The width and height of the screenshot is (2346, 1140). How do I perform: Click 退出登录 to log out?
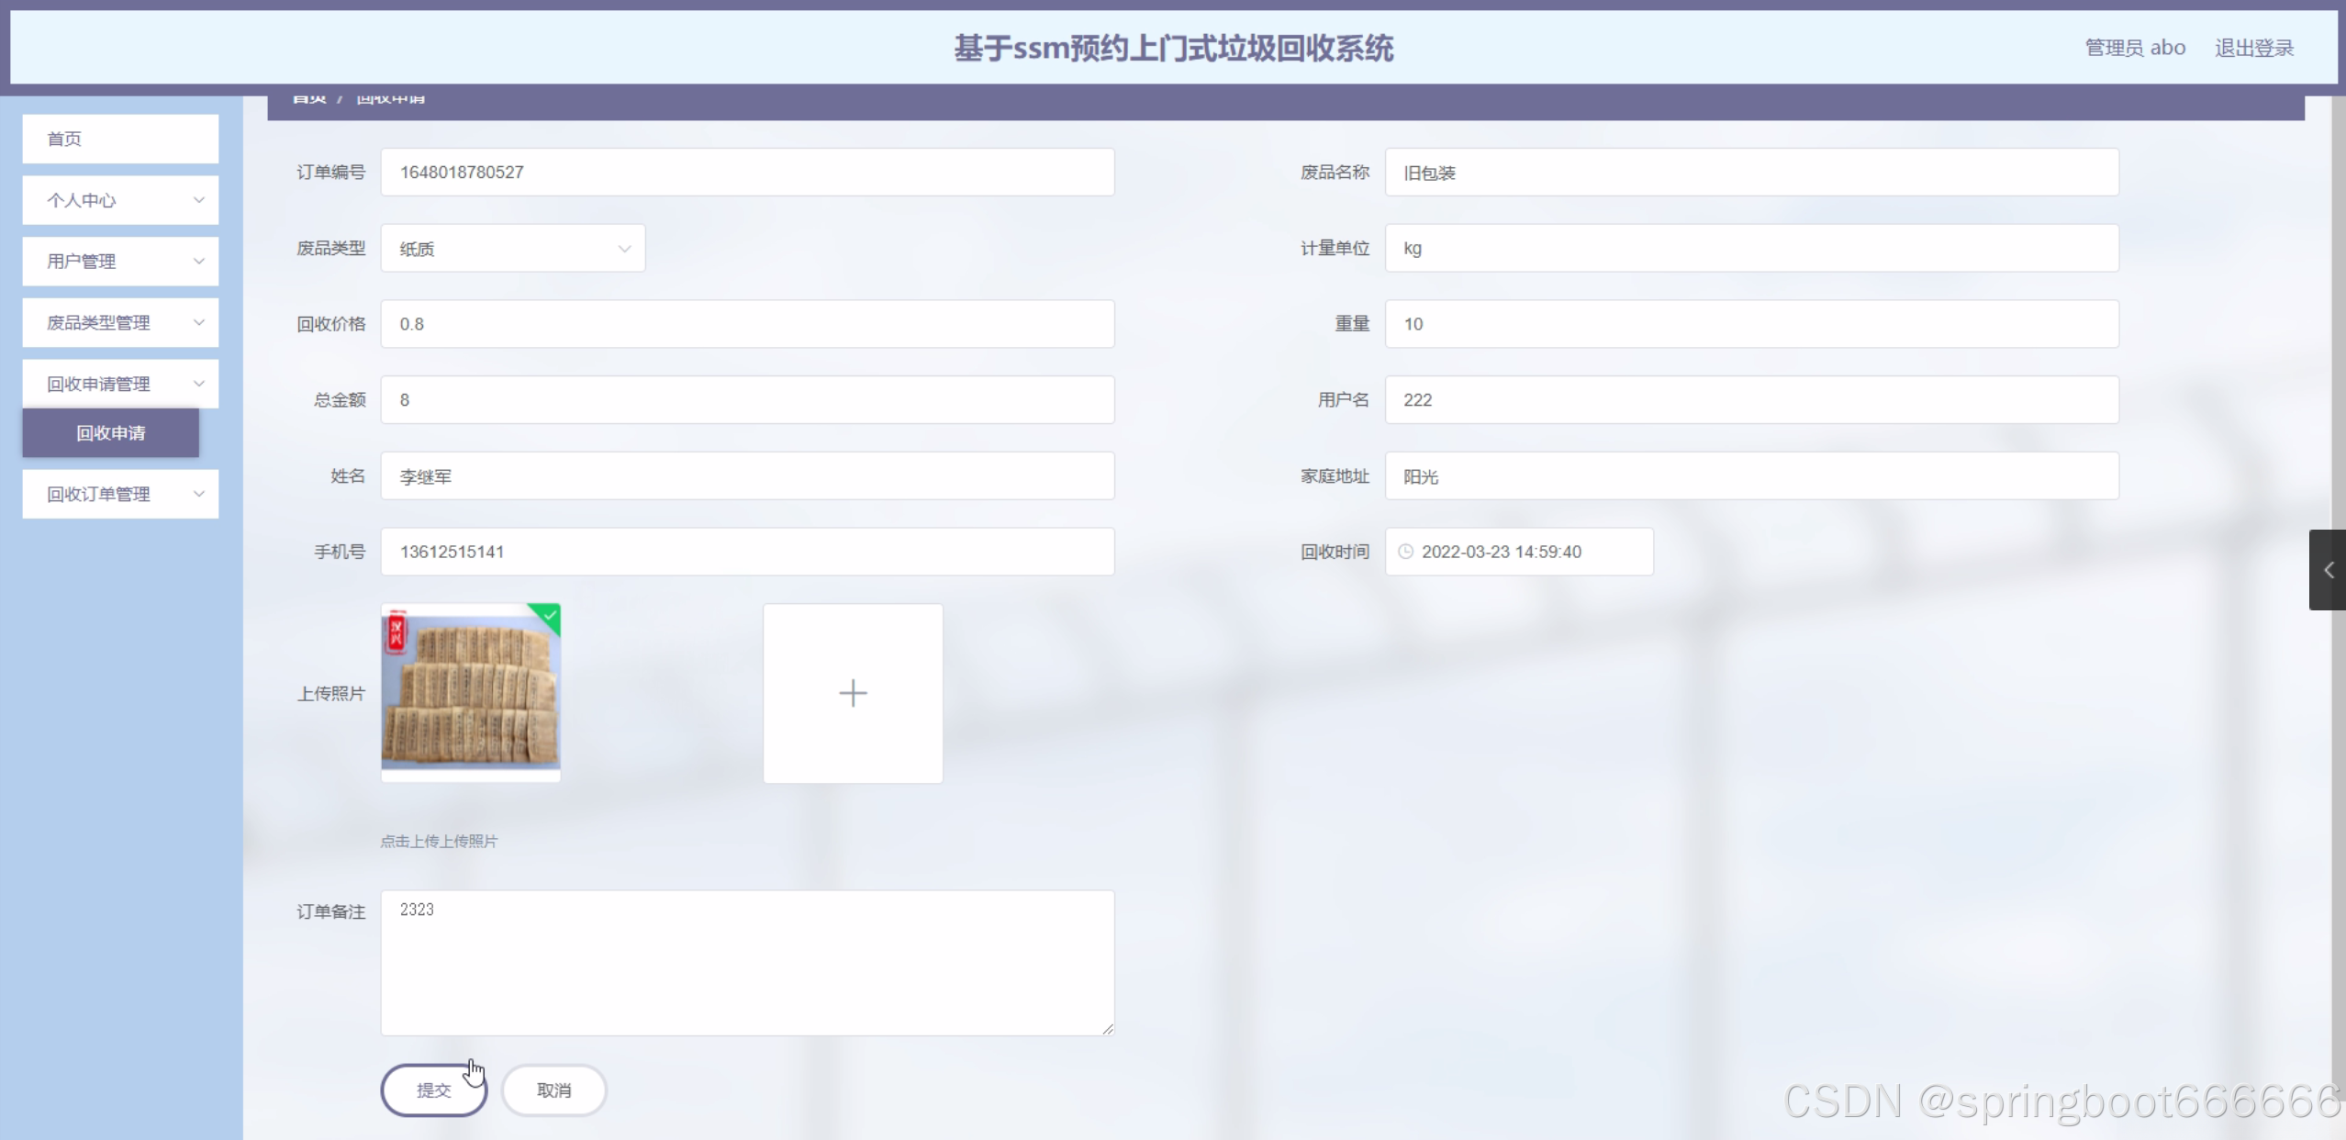click(x=2253, y=48)
